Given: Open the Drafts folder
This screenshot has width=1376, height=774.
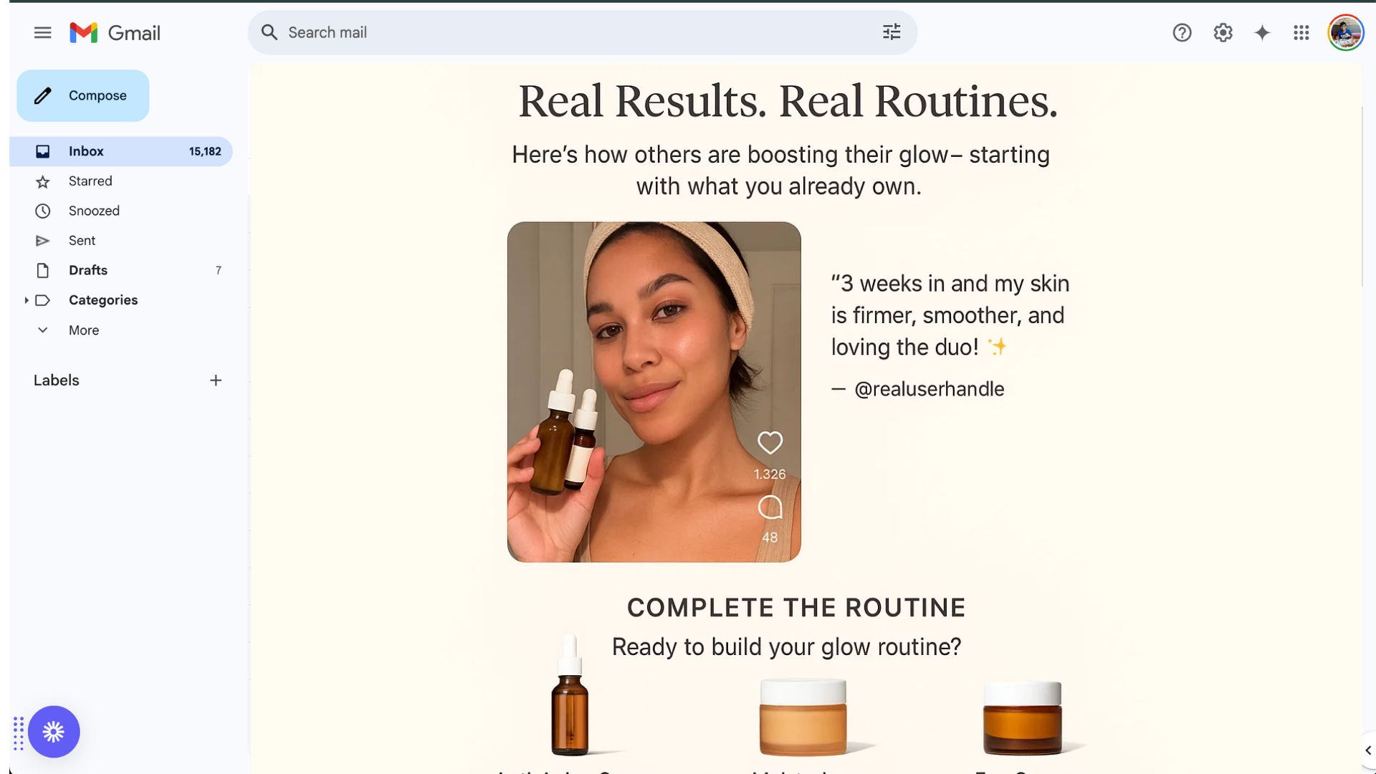Looking at the screenshot, I should 121,270.
